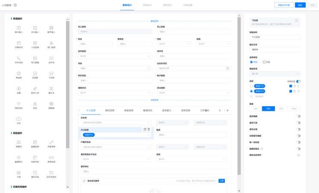The image size is (319, 193).
Task: Open the 列表设计 top tab
Action: pos(148,5)
